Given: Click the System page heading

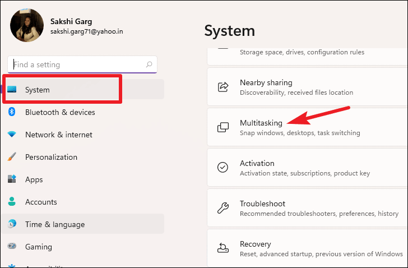Looking at the screenshot, I should (230, 31).
